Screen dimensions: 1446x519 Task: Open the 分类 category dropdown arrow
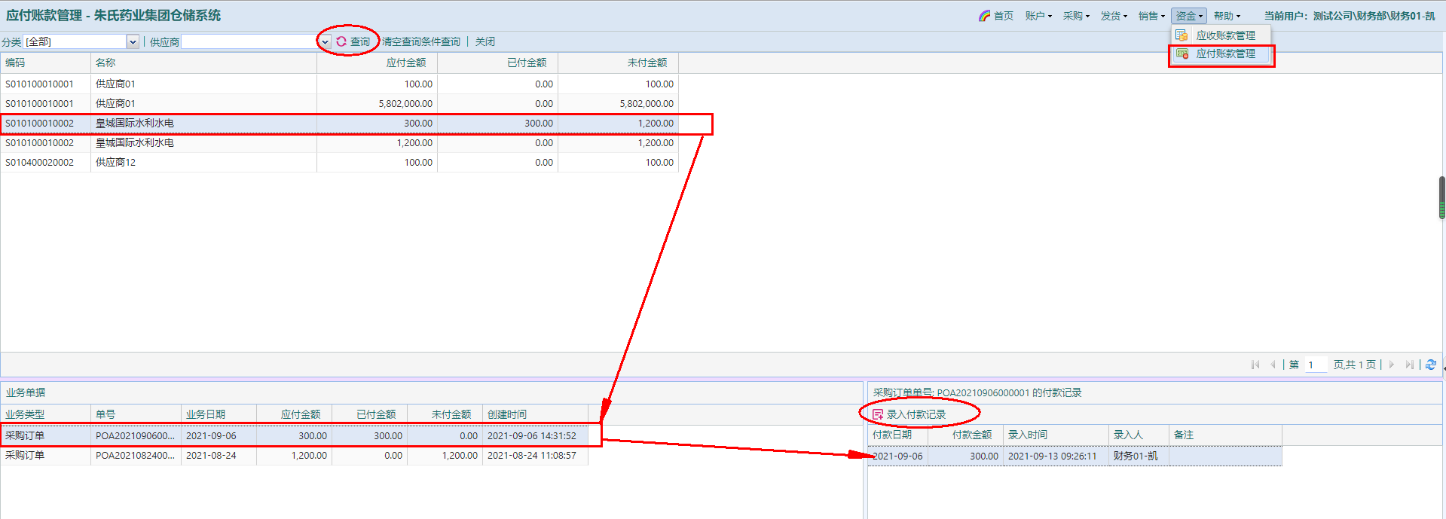point(133,41)
